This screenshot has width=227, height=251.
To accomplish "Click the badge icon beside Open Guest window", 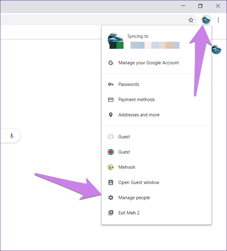I will 111,182.
